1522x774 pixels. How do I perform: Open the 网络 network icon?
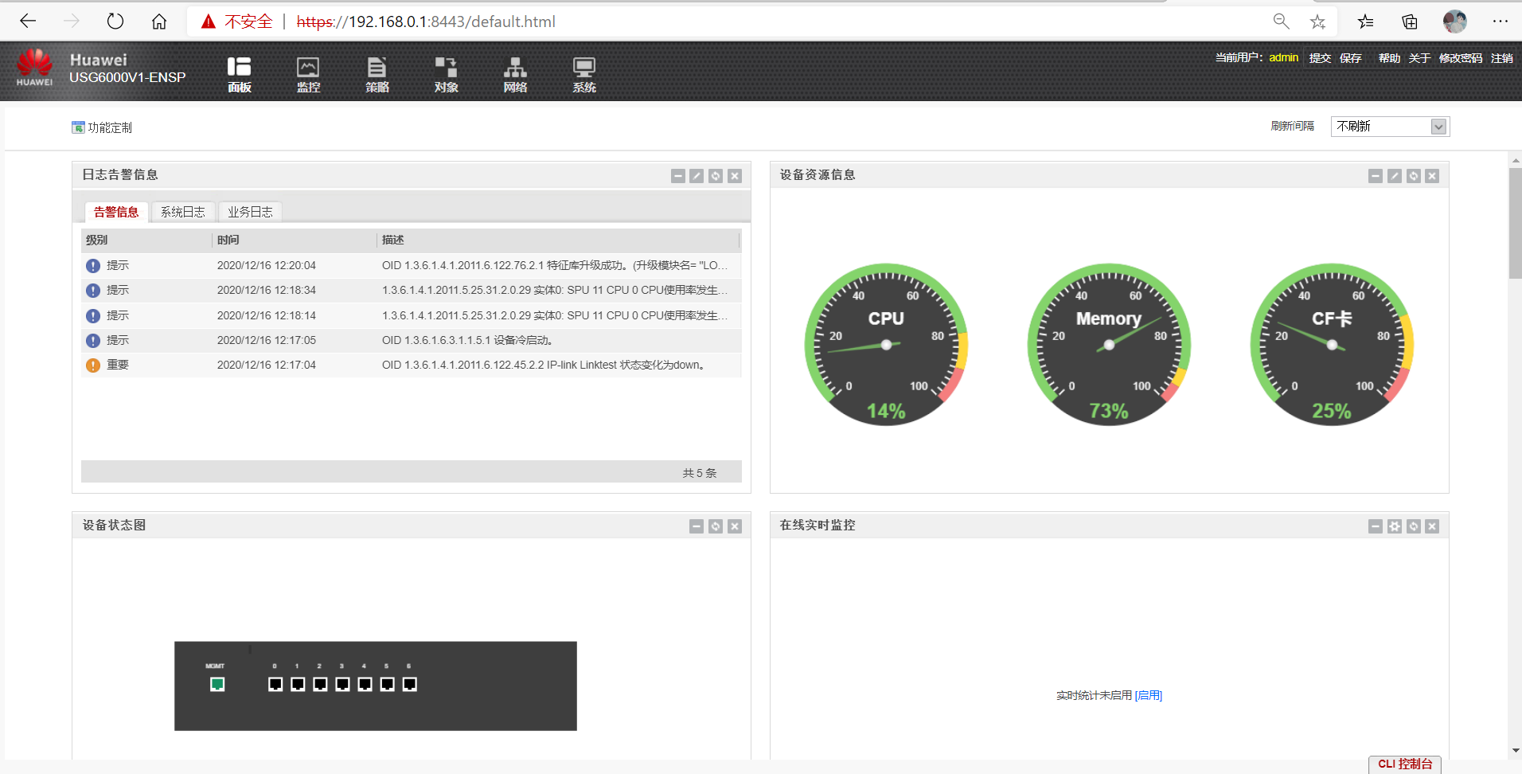(x=514, y=73)
